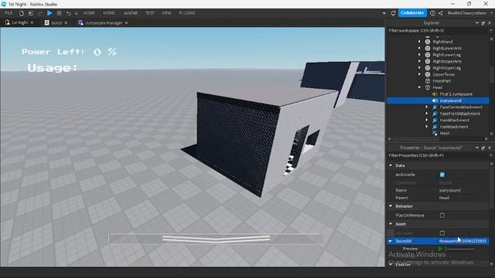Screen dimensions: 495x278
Task: Expand FaceFrontAttachment tree item
Action: (x=426, y=114)
